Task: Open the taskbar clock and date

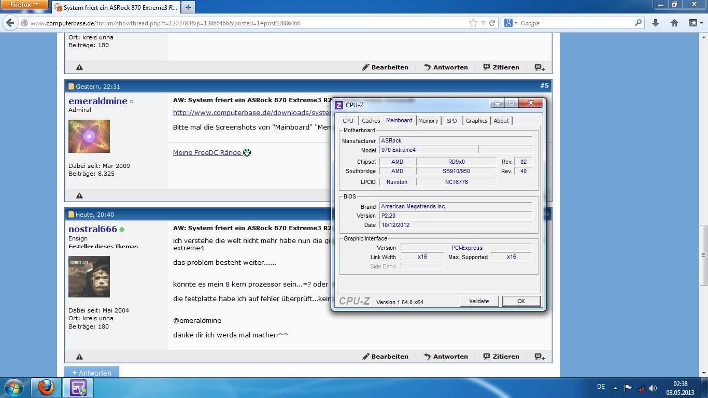Action: pyautogui.click(x=680, y=388)
